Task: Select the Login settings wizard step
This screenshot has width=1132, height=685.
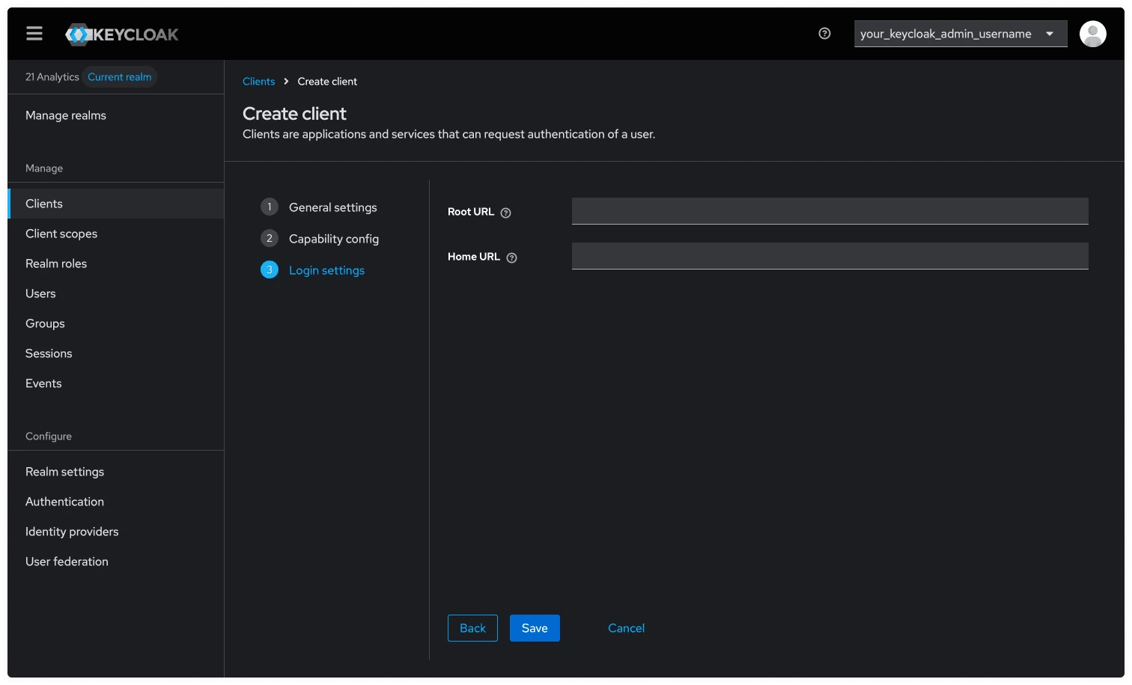Action: (326, 270)
